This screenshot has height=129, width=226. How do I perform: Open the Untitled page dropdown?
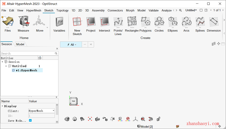tap(191, 10)
